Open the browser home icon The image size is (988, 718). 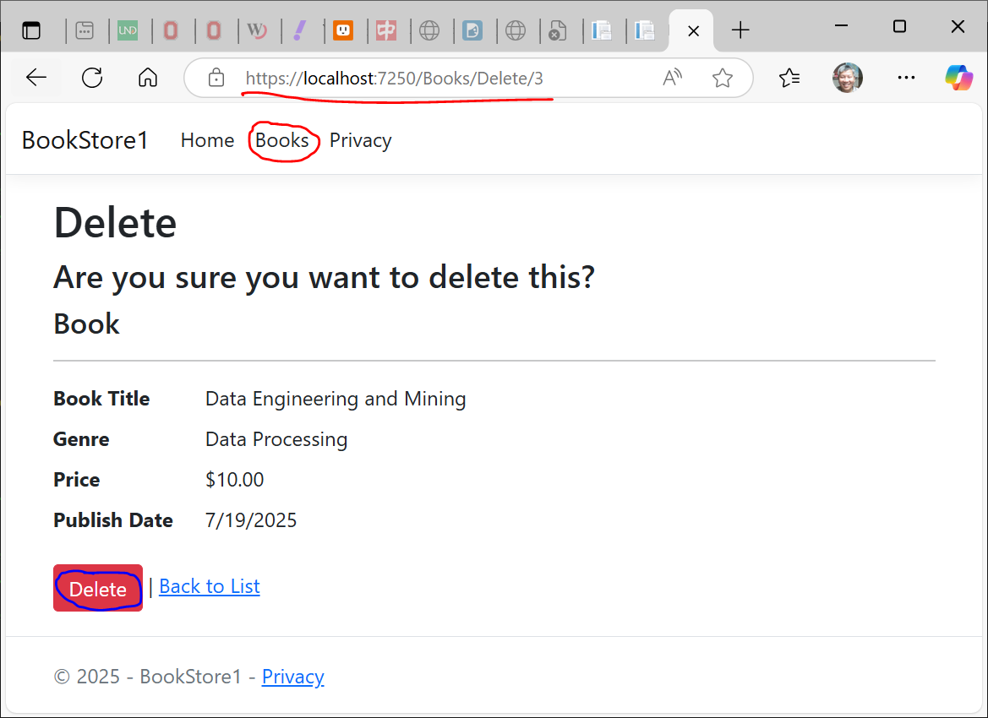147,78
